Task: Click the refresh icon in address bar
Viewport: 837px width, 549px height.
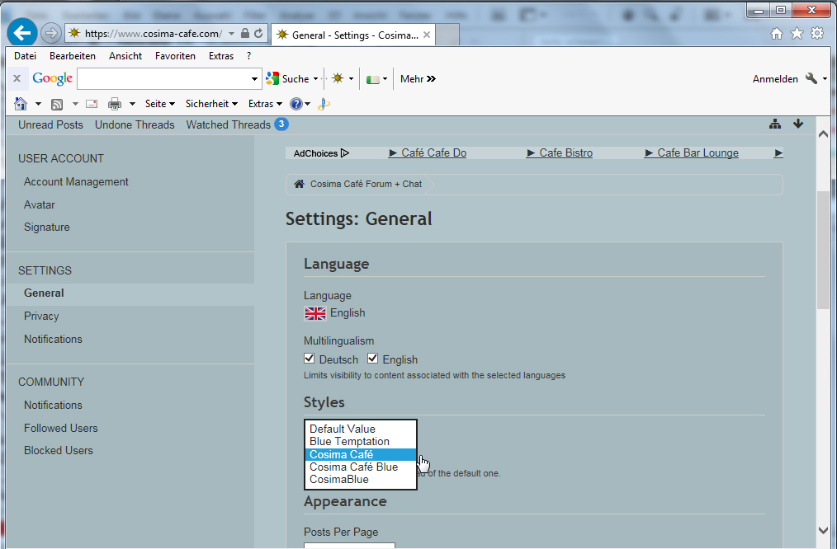Action: [258, 34]
